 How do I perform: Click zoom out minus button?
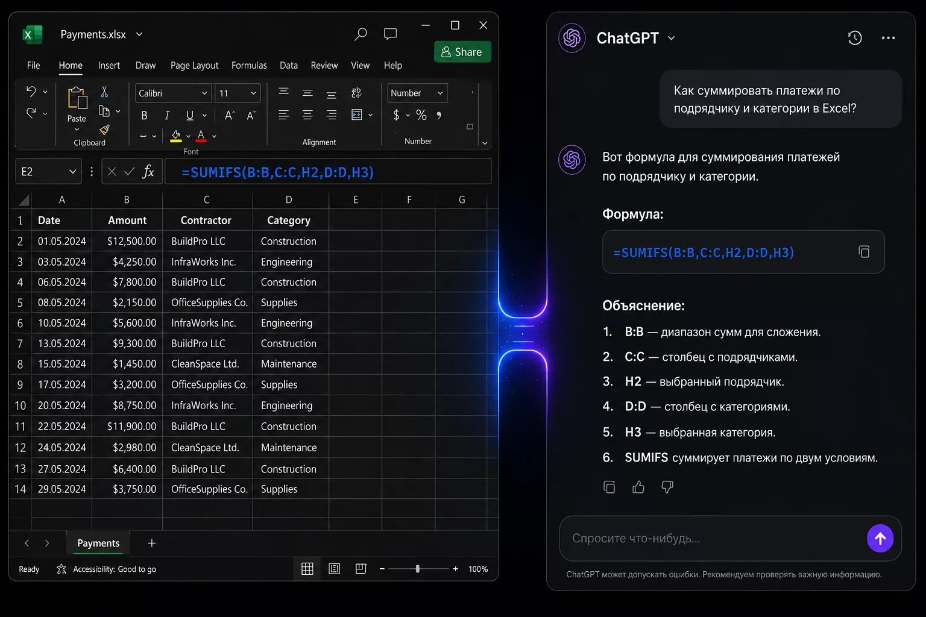pos(382,569)
